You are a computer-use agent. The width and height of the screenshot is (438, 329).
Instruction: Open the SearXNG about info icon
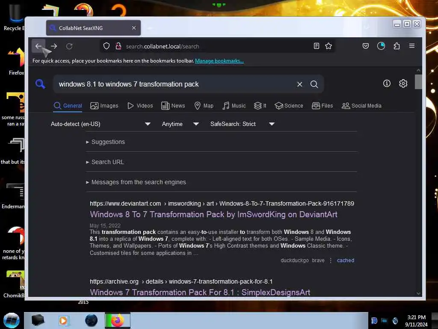387,84
